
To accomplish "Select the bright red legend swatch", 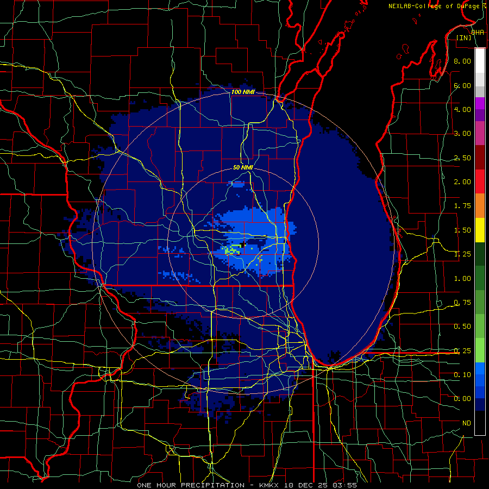I will pos(480,181).
